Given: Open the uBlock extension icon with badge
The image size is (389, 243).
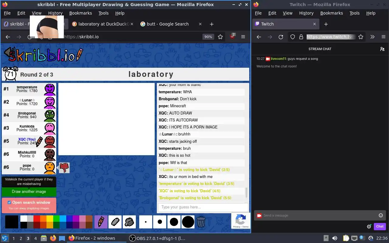Looking at the screenshot, I should pyautogui.click(x=232, y=36).
